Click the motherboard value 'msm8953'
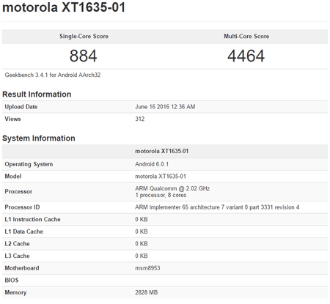330x304 pixels. 147,268
